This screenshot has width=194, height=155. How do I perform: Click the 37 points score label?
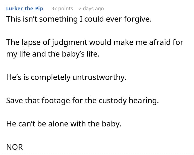pyautogui.click(x=62, y=9)
